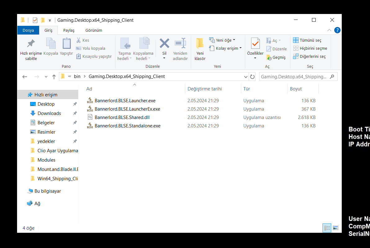370x248 pixels.
Task: Click Gaming.Desktop.x64_Shipping_Client breadcrumb
Action: pyautogui.click(x=127, y=76)
